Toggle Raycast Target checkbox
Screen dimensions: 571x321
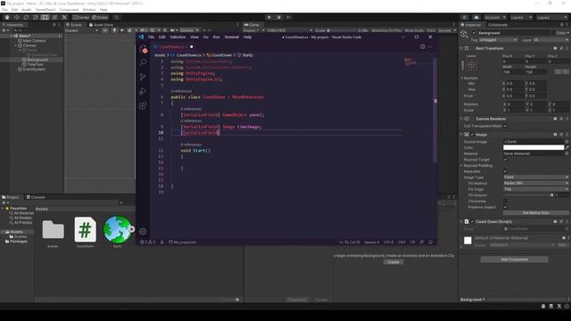(505, 160)
